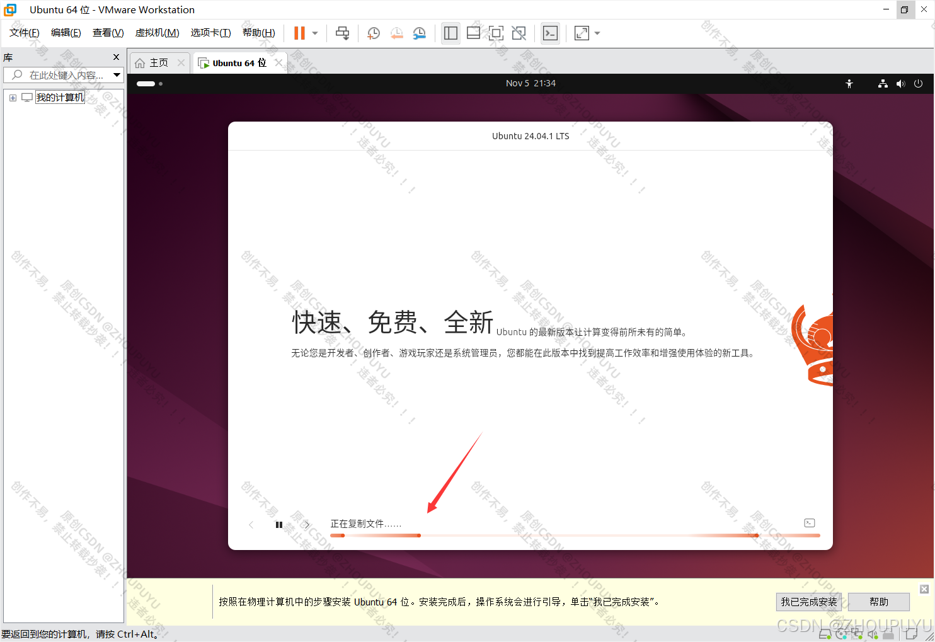Switch to Unity mode icon
Screen dimensions: 935x642
tap(519, 33)
